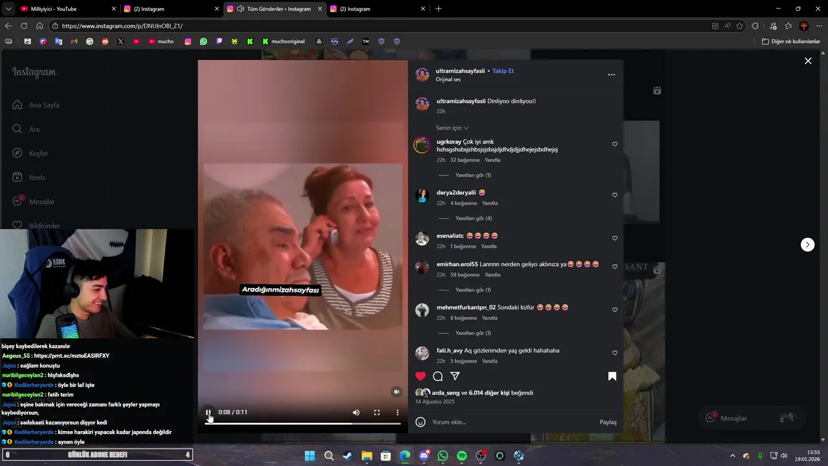This screenshot has width=828, height=466.
Task: Show hidden system tray icons
Action: 732,456
